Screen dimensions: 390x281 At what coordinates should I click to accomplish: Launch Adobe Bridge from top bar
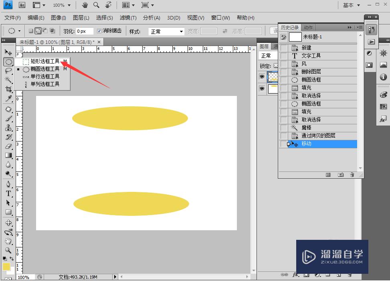point(22,5)
